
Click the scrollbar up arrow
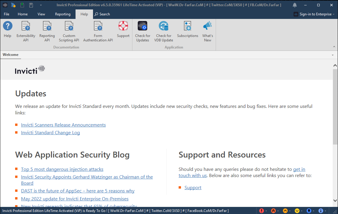(x=335, y=65)
